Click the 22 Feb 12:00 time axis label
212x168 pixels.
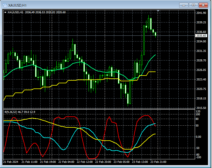click(x=85, y=162)
